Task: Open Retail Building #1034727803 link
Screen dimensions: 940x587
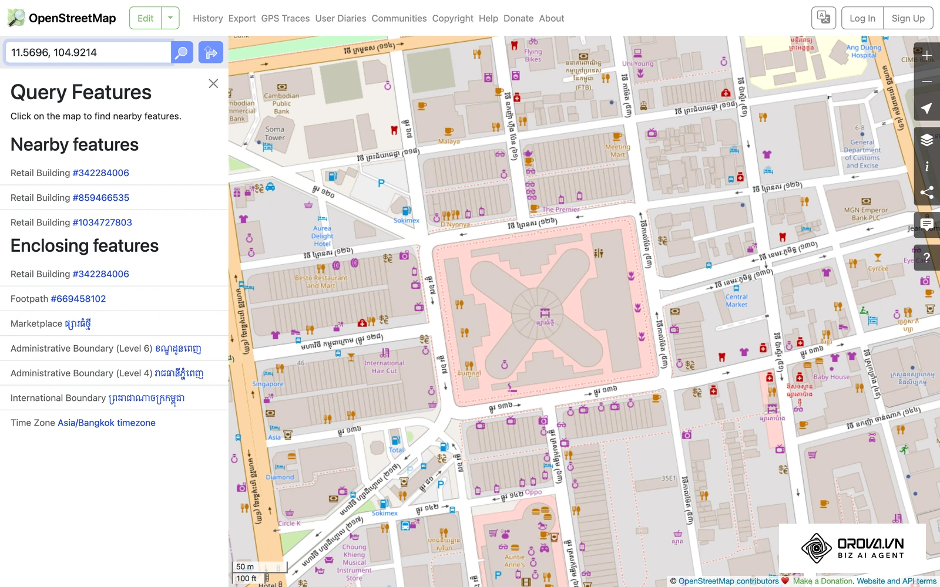Action: (102, 222)
